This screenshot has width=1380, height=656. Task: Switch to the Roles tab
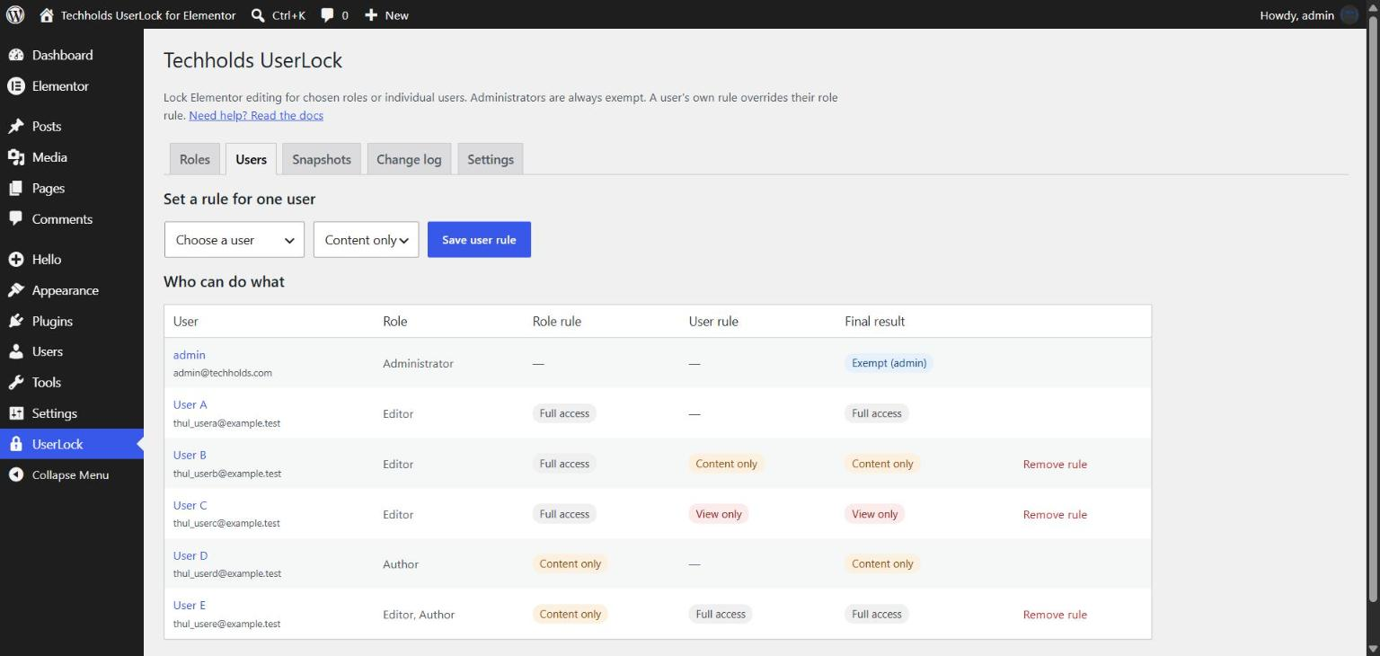point(194,159)
